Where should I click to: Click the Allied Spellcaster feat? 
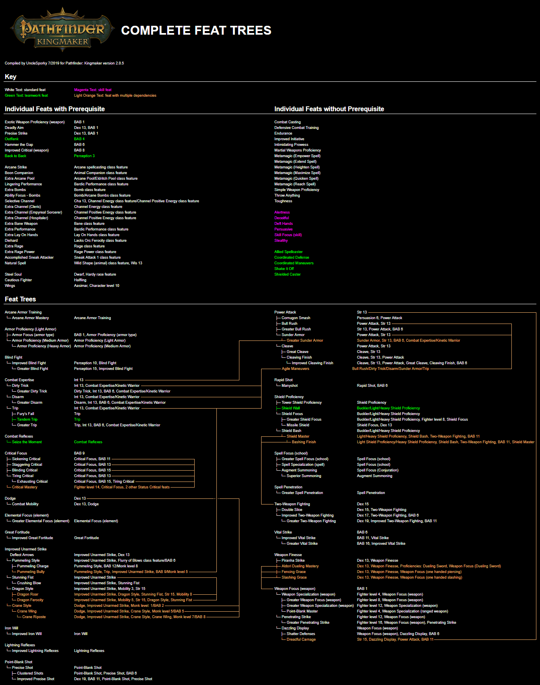(288, 252)
